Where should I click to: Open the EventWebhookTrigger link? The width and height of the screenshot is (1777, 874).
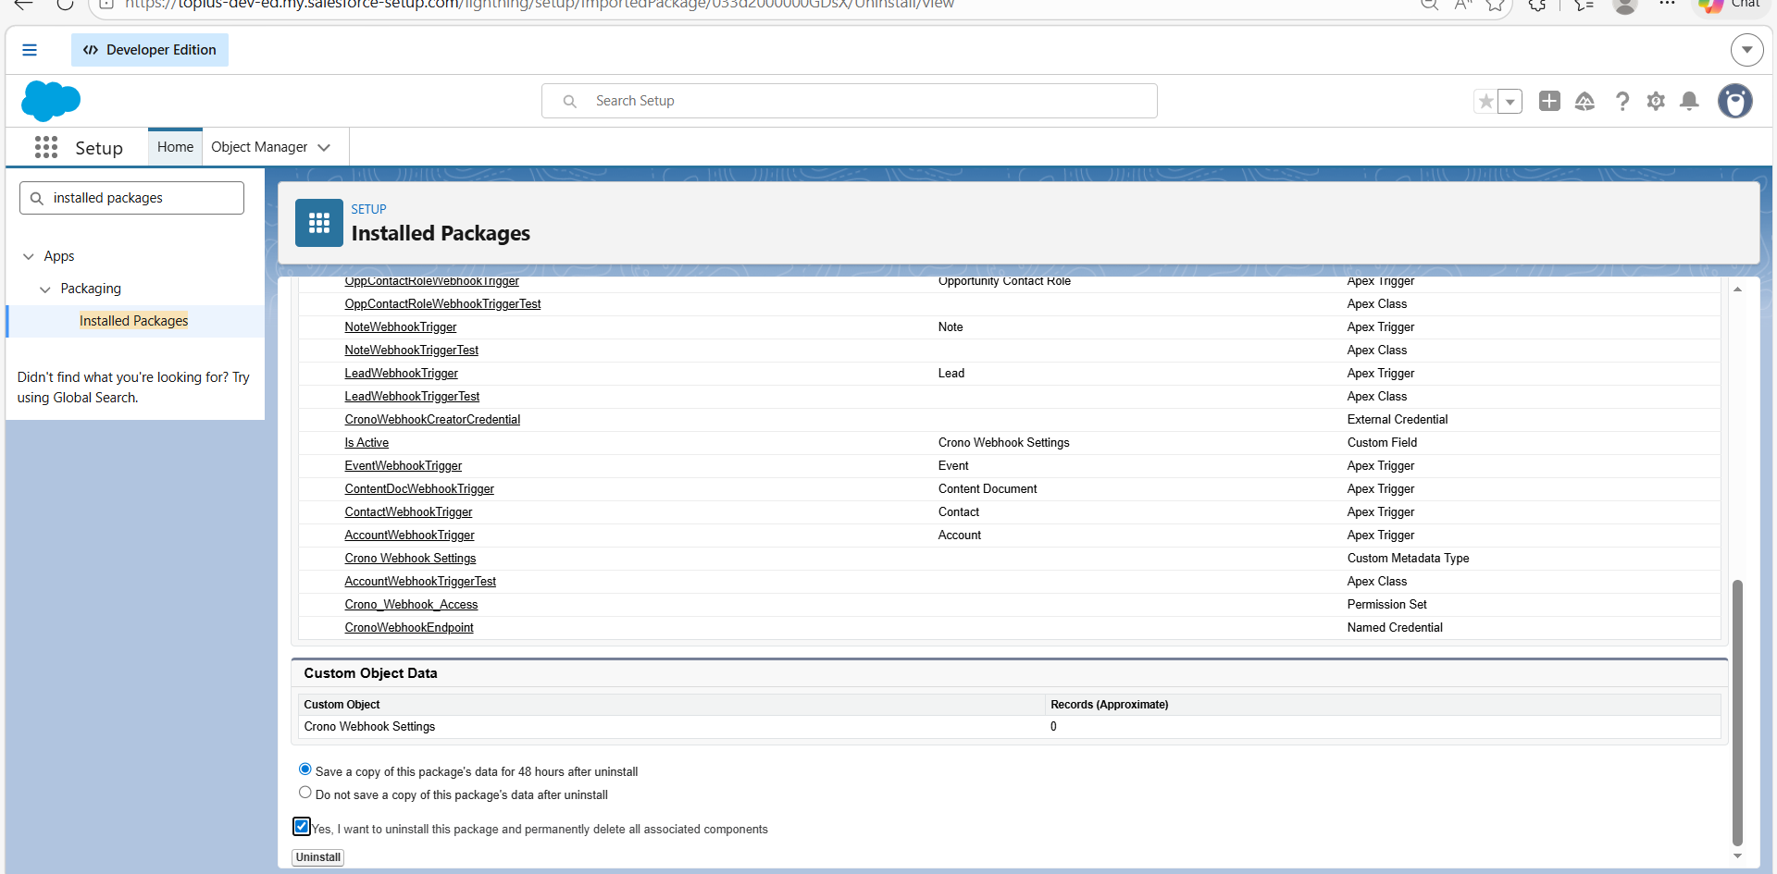404,466
